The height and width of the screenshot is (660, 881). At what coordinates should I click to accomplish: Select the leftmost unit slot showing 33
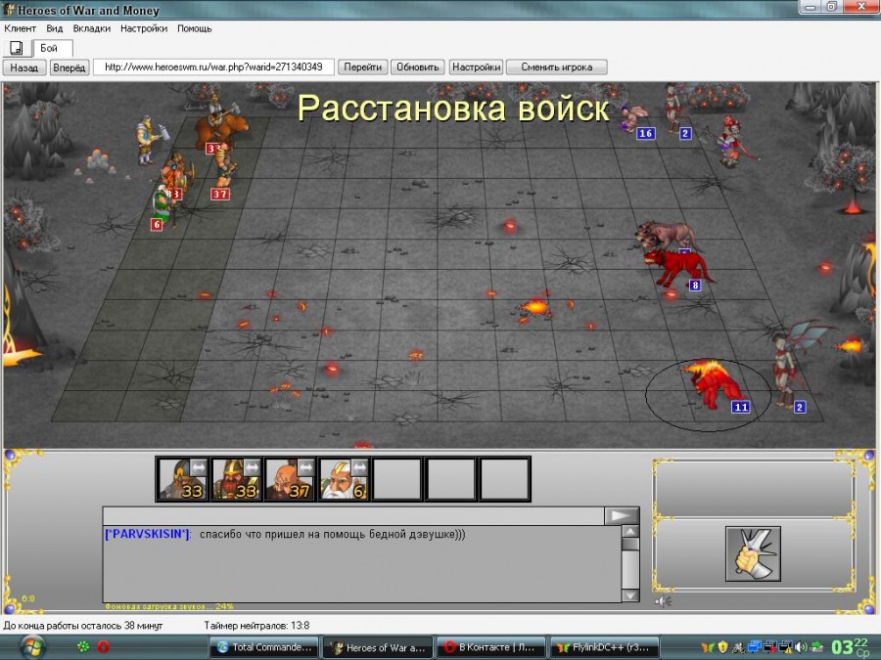(x=182, y=479)
